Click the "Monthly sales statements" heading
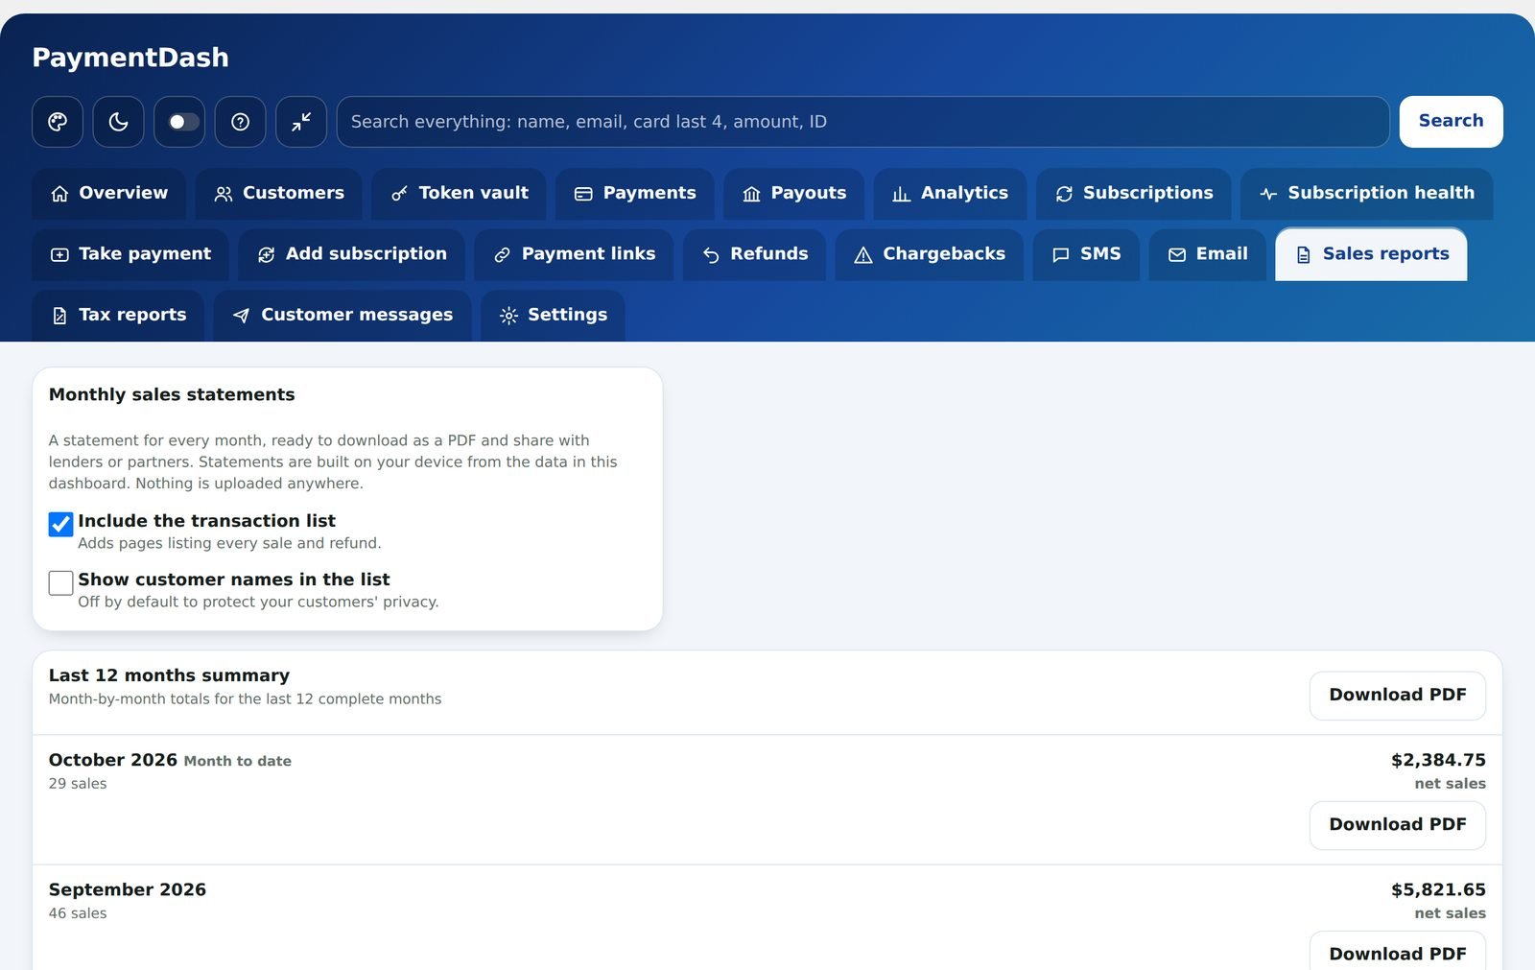Image resolution: width=1535 pixels, height=970 pixels. [x=172, y=394]
